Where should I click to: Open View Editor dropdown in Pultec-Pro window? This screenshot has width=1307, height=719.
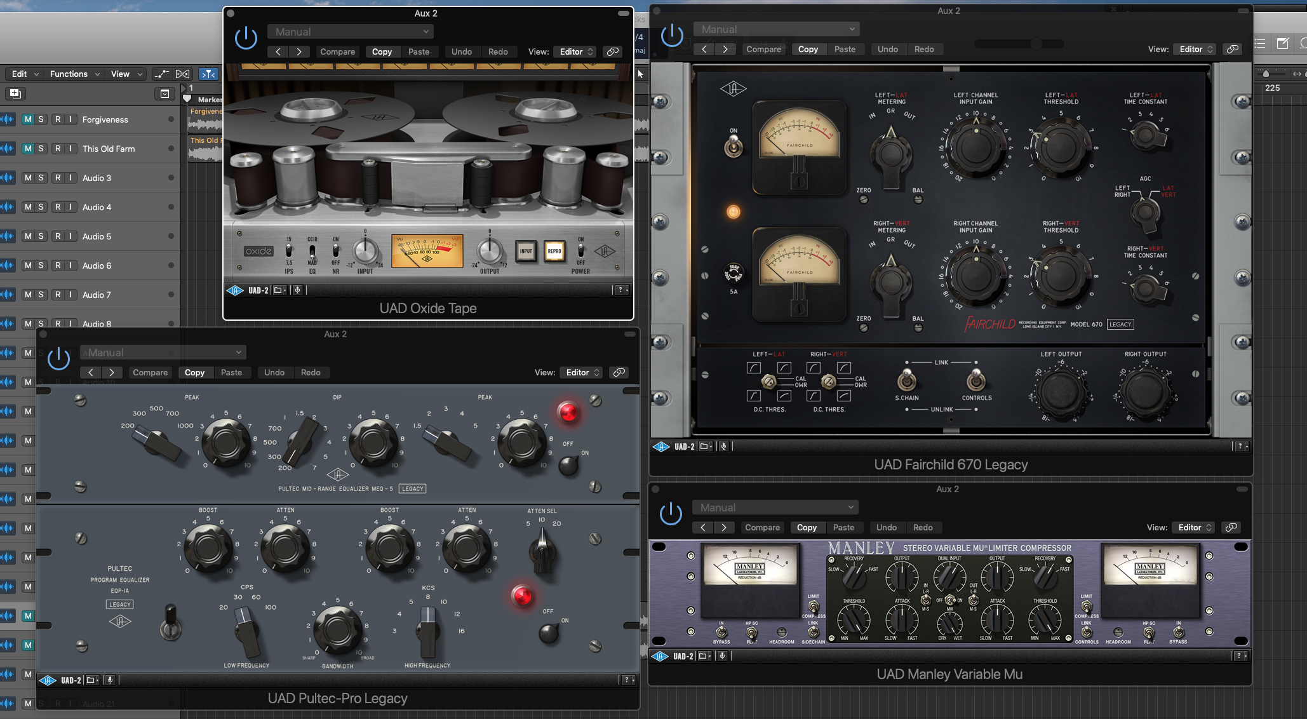pyautogui.click(x=582, y=372)
